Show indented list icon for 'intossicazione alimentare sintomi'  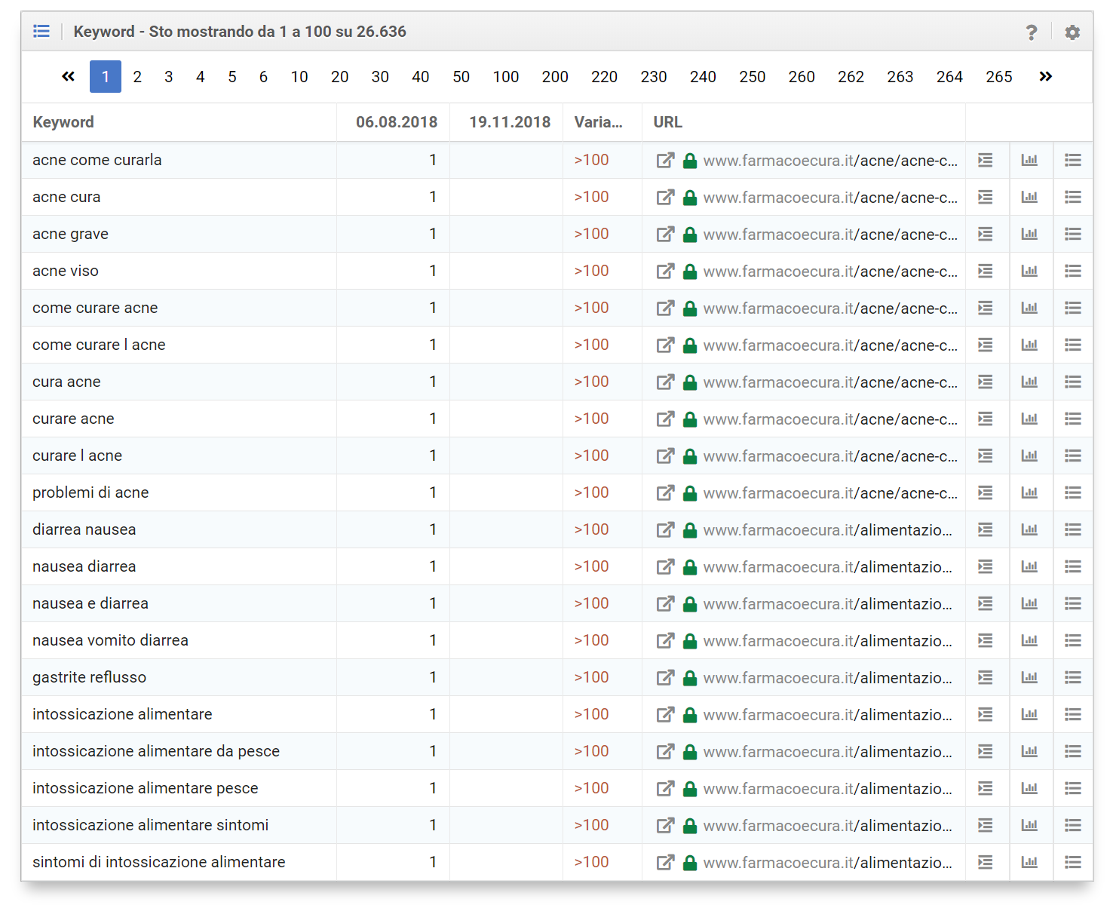point(985,825)
